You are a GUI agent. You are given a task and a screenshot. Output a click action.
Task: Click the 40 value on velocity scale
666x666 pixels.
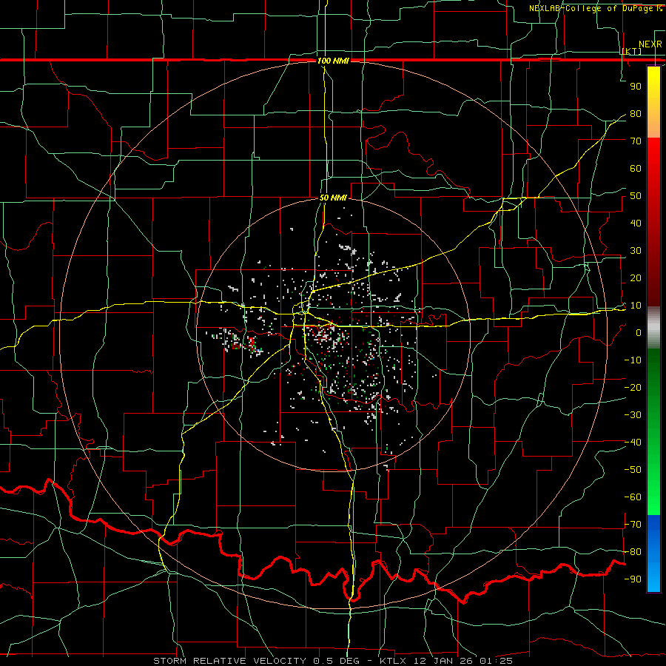pos(636,223)
